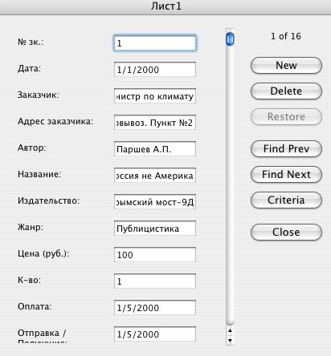Click the Адрес заказчика field
Screen dimensions: 331x356
click(x=155, y=123)
